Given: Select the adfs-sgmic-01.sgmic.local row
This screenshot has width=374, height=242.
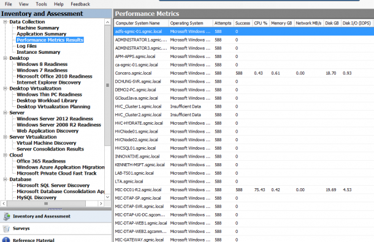Looking at the screenshot, I should pos(244,31).
